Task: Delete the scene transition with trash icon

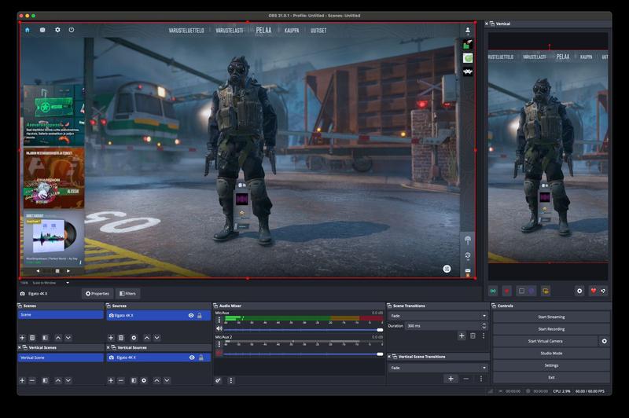Action: tap(473, 335)
